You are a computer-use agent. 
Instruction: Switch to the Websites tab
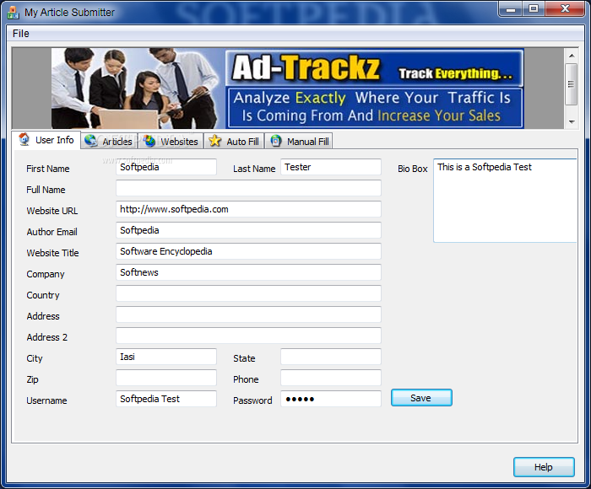click(171, 141)
